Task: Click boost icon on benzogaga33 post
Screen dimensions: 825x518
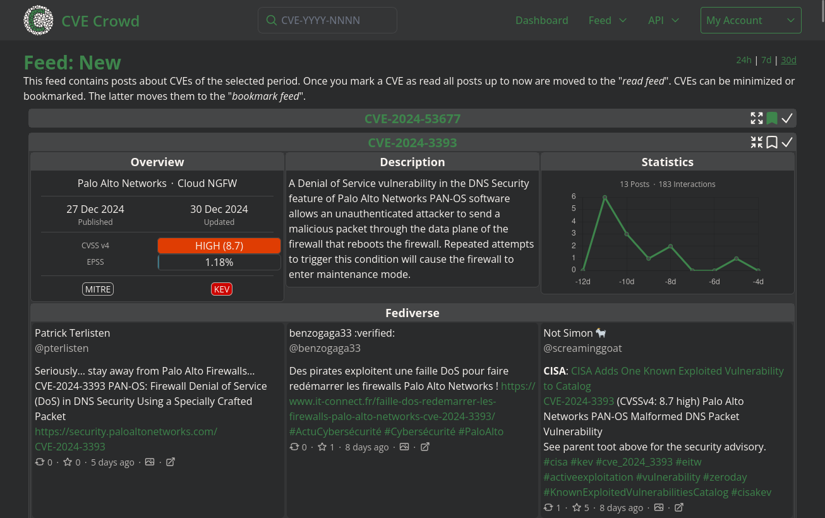Action: coord(294,447)
